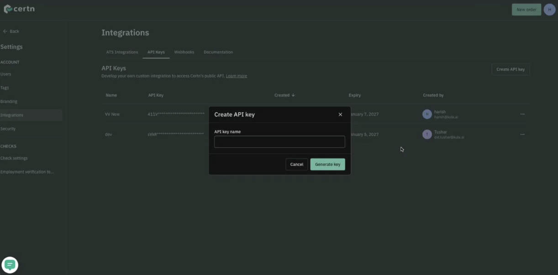Follow the Learn more link

236,76
